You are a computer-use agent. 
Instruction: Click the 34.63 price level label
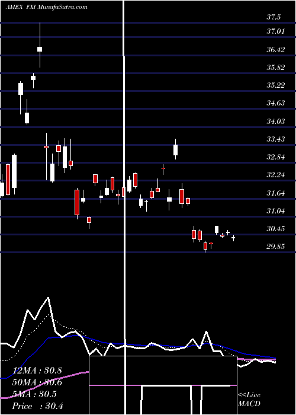click(275, 103)
